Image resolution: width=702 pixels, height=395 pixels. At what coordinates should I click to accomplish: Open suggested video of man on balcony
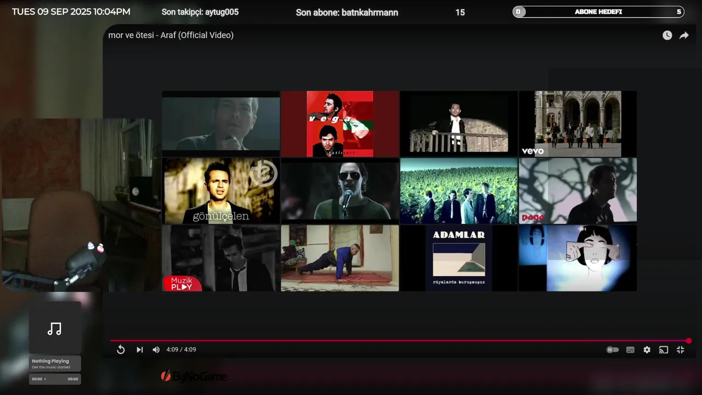(x=459, y=124)
